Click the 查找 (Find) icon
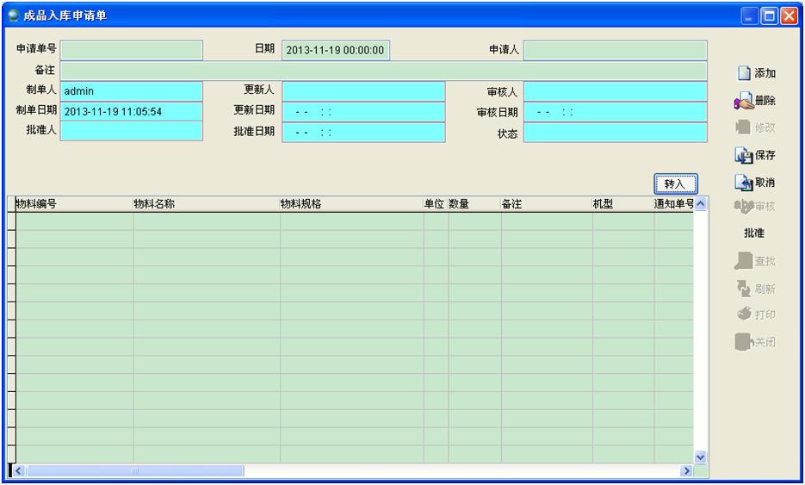 pyautogui.click(x=744, y=261)
